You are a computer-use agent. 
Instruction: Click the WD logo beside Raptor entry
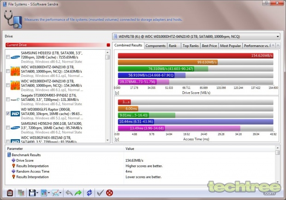click(x=15, y=114)
